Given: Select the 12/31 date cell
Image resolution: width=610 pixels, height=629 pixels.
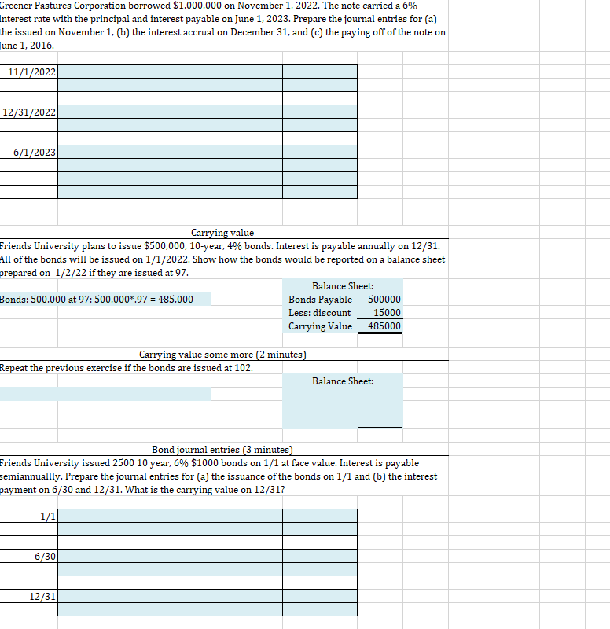Looking at the screenshot, I should coord(28,596).
